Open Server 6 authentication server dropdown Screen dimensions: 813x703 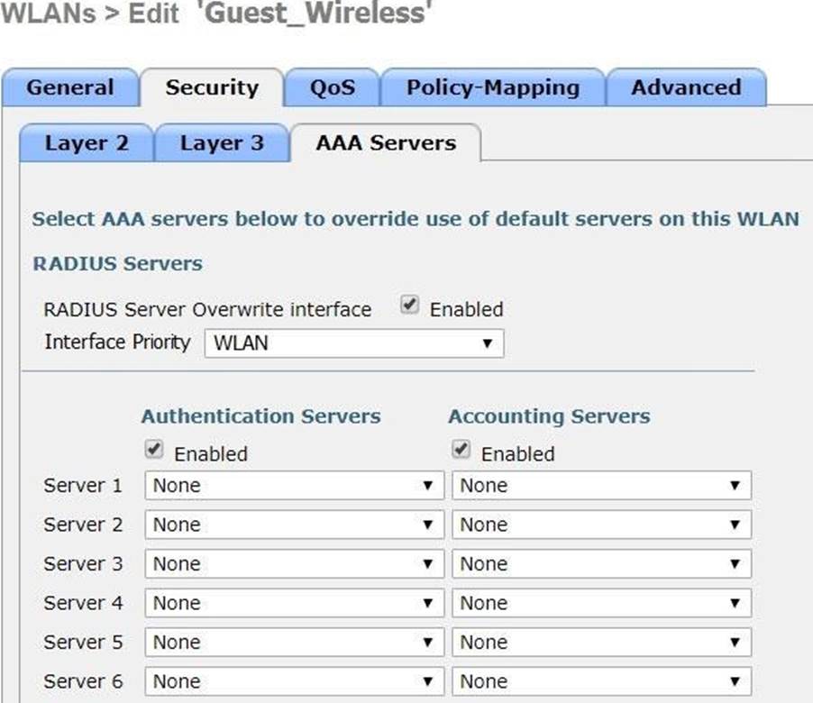pos(294,681)
